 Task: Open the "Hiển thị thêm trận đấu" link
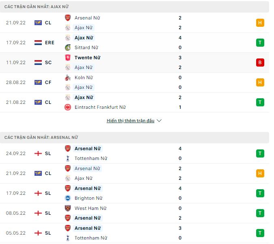pos(130,121)
